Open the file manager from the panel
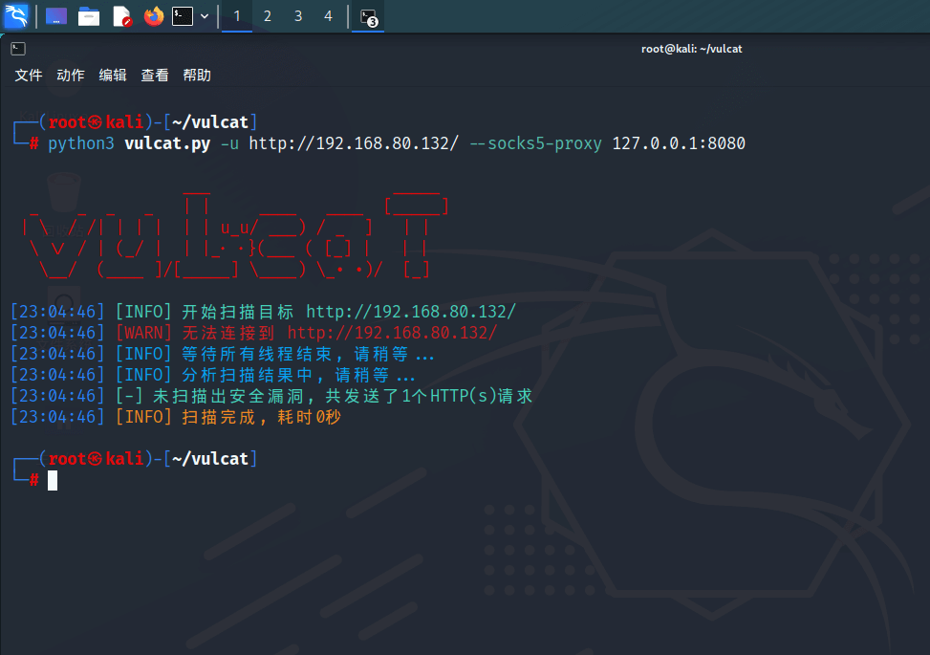The image size is (930, 655). [89, 16]
